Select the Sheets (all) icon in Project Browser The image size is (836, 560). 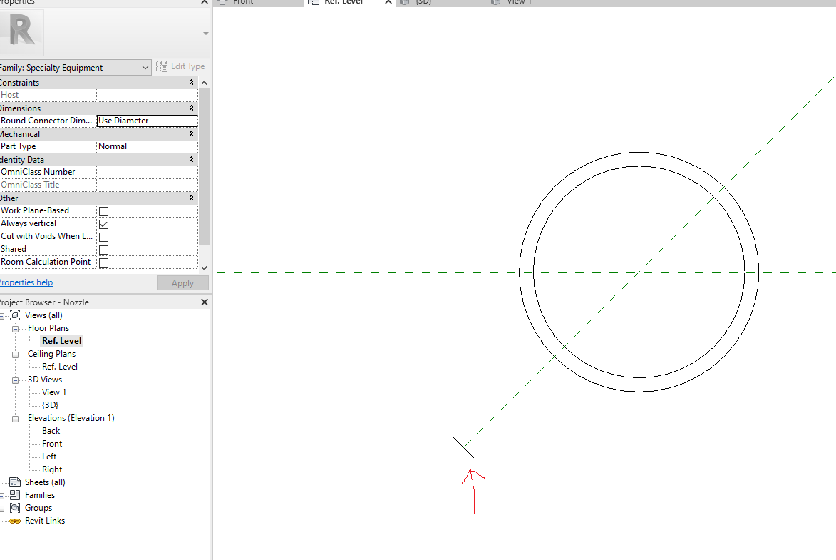click(14, 482)
